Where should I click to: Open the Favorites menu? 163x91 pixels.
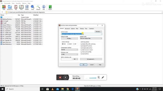pos(18,3)
